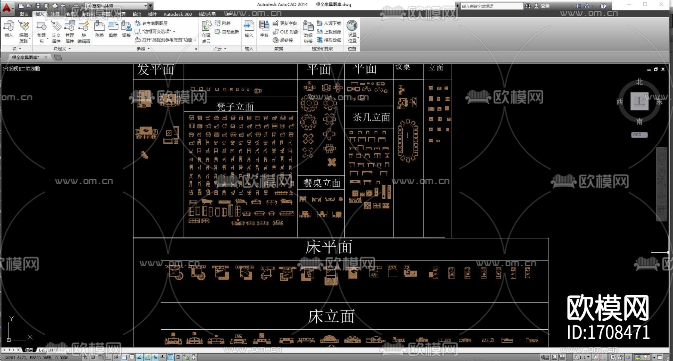Toggle polar tracking in status bar

[x=116, y=357]
